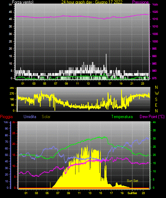Click the 'Solar' legend label

[46, 117]
